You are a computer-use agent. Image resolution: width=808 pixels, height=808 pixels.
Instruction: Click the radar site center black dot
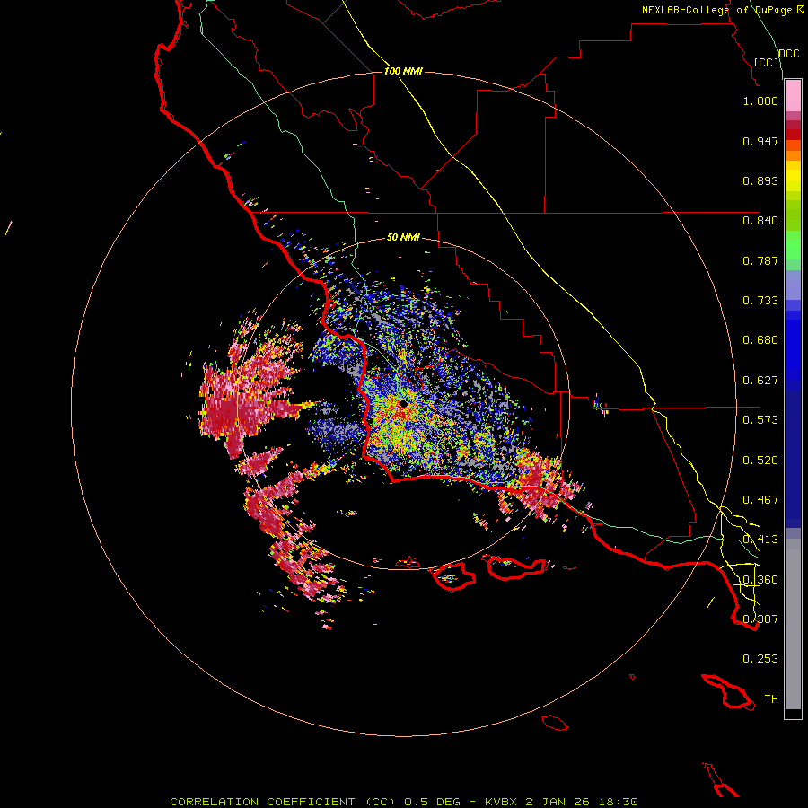[x=403, y=404]
